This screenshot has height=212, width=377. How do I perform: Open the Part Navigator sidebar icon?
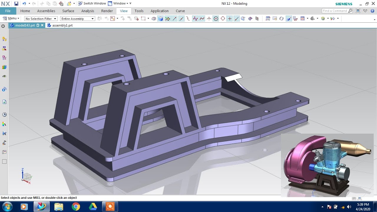(x=4, y=57)
